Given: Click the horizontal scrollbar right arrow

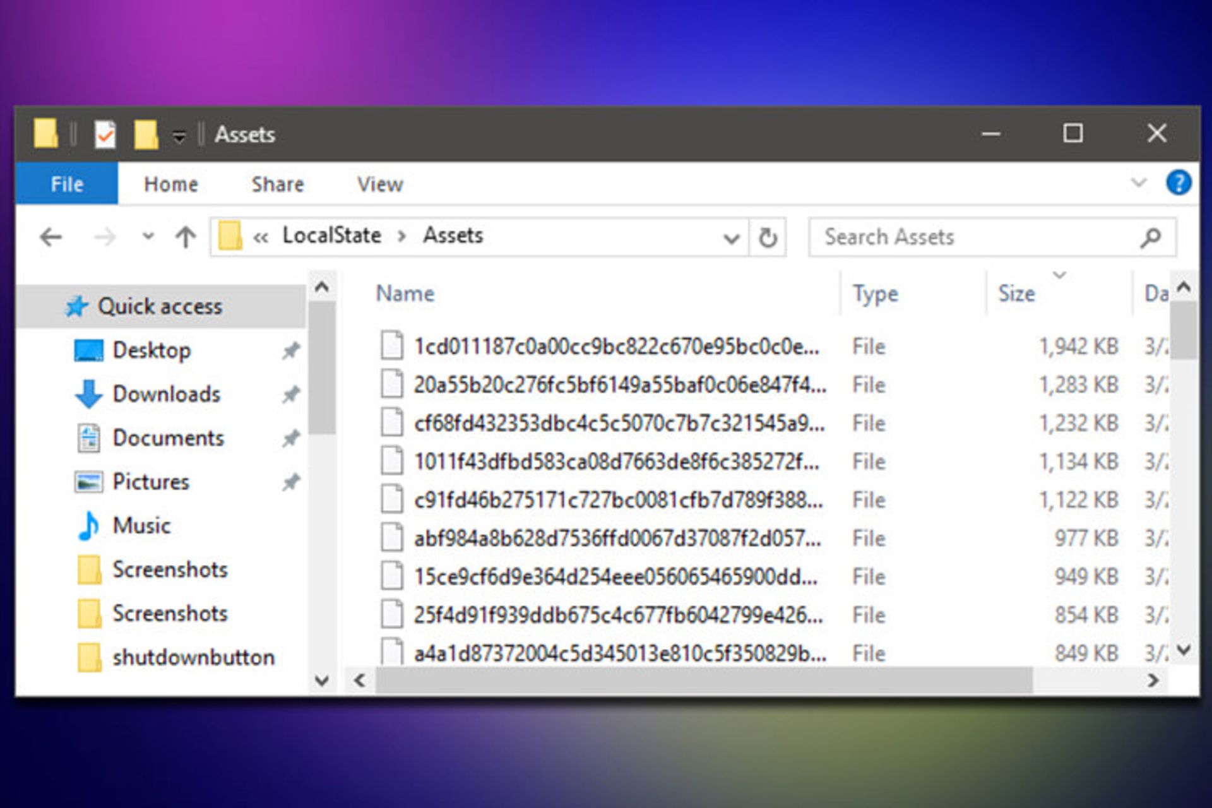Looking at the screenshot, I should (1153, 680).
